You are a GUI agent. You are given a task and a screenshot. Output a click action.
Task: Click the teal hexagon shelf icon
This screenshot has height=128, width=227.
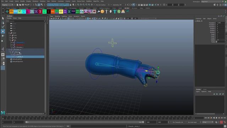(x=127, y=11)
